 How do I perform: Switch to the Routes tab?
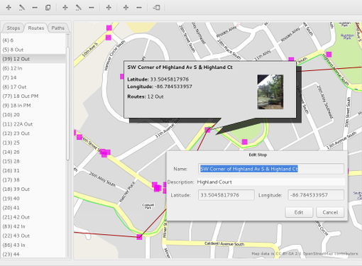click(36, 28)
